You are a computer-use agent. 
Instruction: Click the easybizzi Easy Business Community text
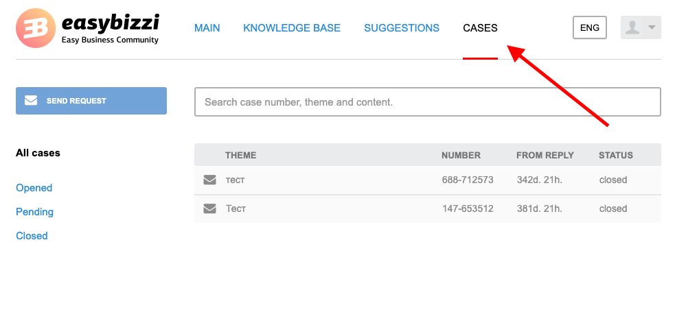pyautogui.click(x=110, y=29)
